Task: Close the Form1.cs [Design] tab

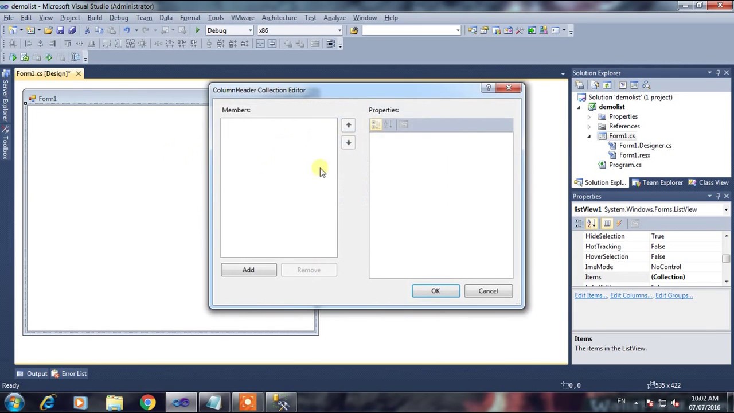Action: tap(79, 73)
